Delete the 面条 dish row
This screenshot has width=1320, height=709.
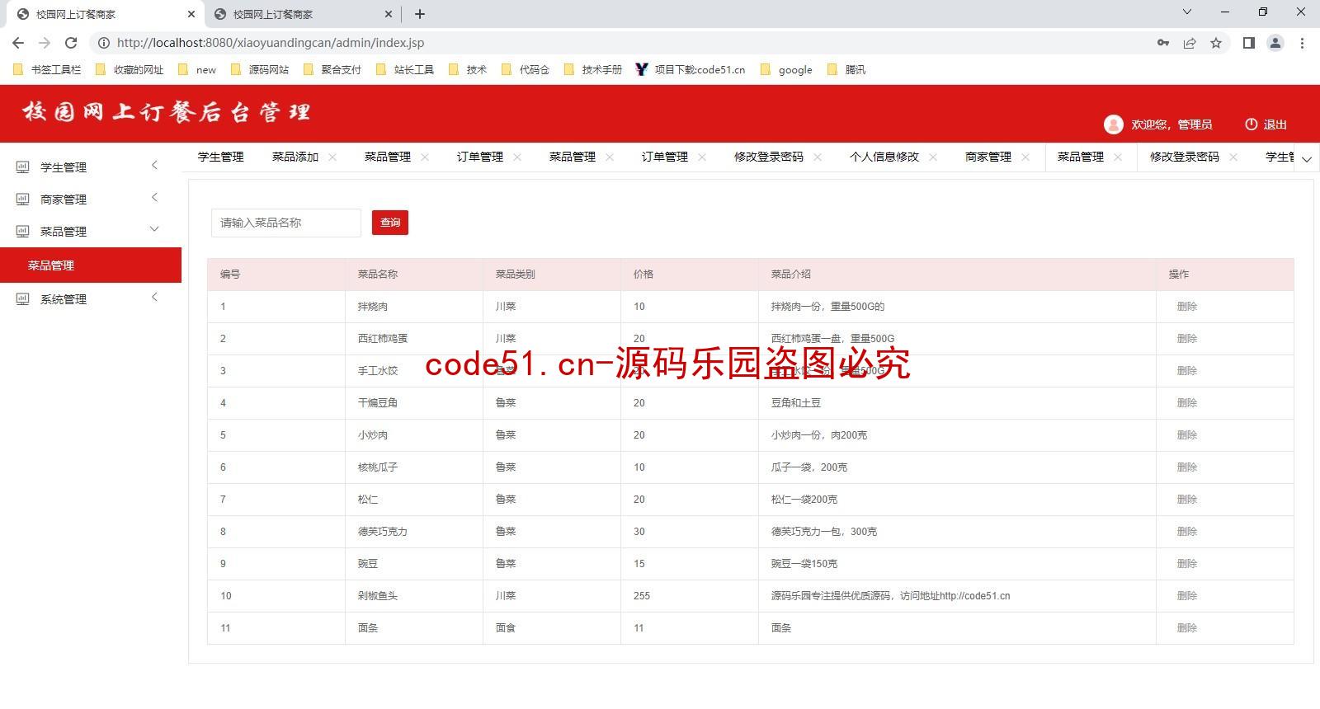[x=1187, y=628]
